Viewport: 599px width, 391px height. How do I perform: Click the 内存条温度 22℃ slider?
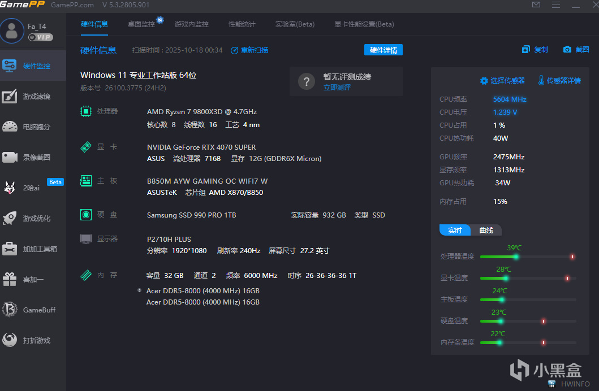pos(528,342)
